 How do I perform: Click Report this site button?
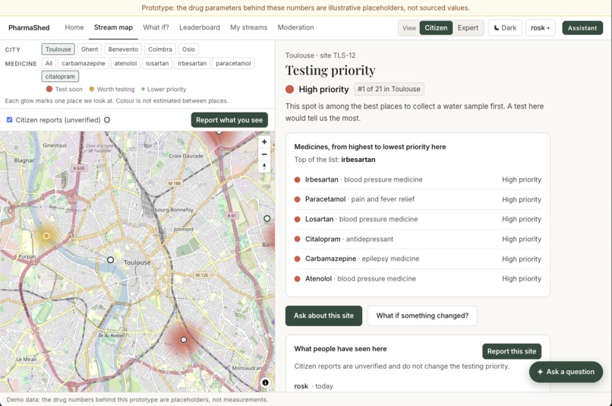512,351
